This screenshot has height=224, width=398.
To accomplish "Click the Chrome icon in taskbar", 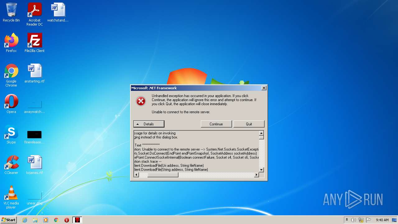I will (56, 220).
